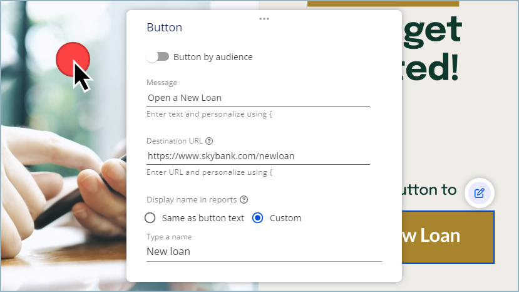Click the pencil edit icon in the preview

(480, 193)
